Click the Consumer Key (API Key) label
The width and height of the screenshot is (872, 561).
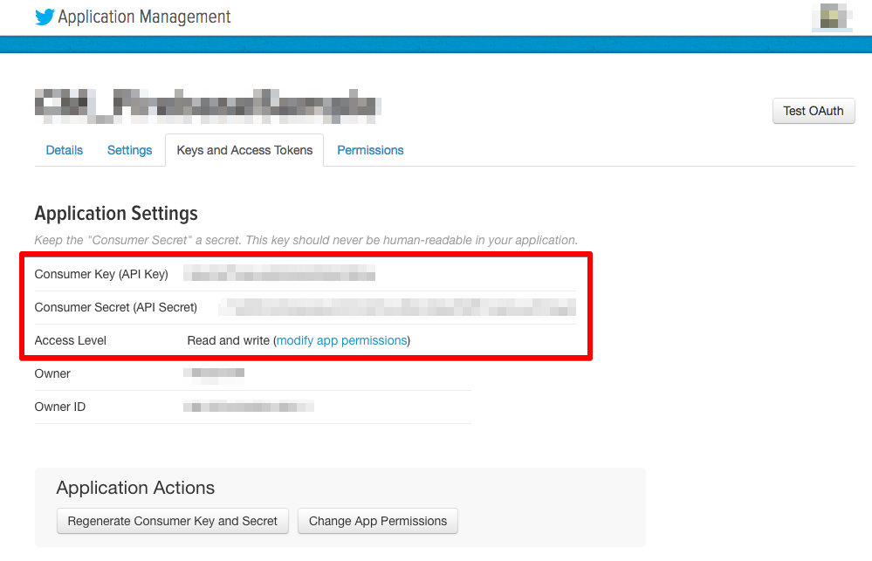coord(101,274)
